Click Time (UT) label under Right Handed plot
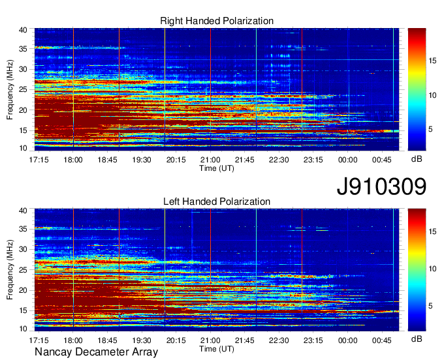Viewport: 444px width, 360px height. (x=217, y=168)
